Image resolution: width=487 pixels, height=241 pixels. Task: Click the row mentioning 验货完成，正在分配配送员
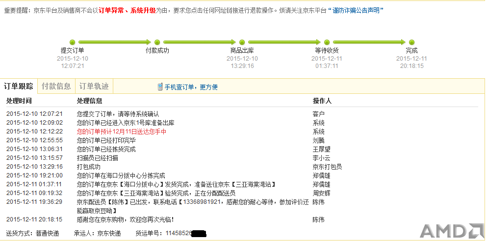click(x=242, y=193)
